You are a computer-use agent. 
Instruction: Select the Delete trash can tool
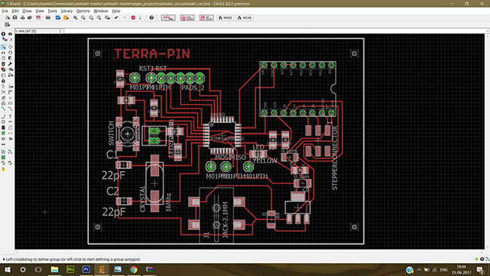coord(4,64)
